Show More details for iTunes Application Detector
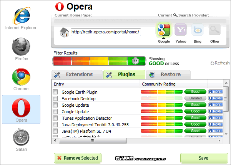The image size is (231, 165). [x=215, y=118]
